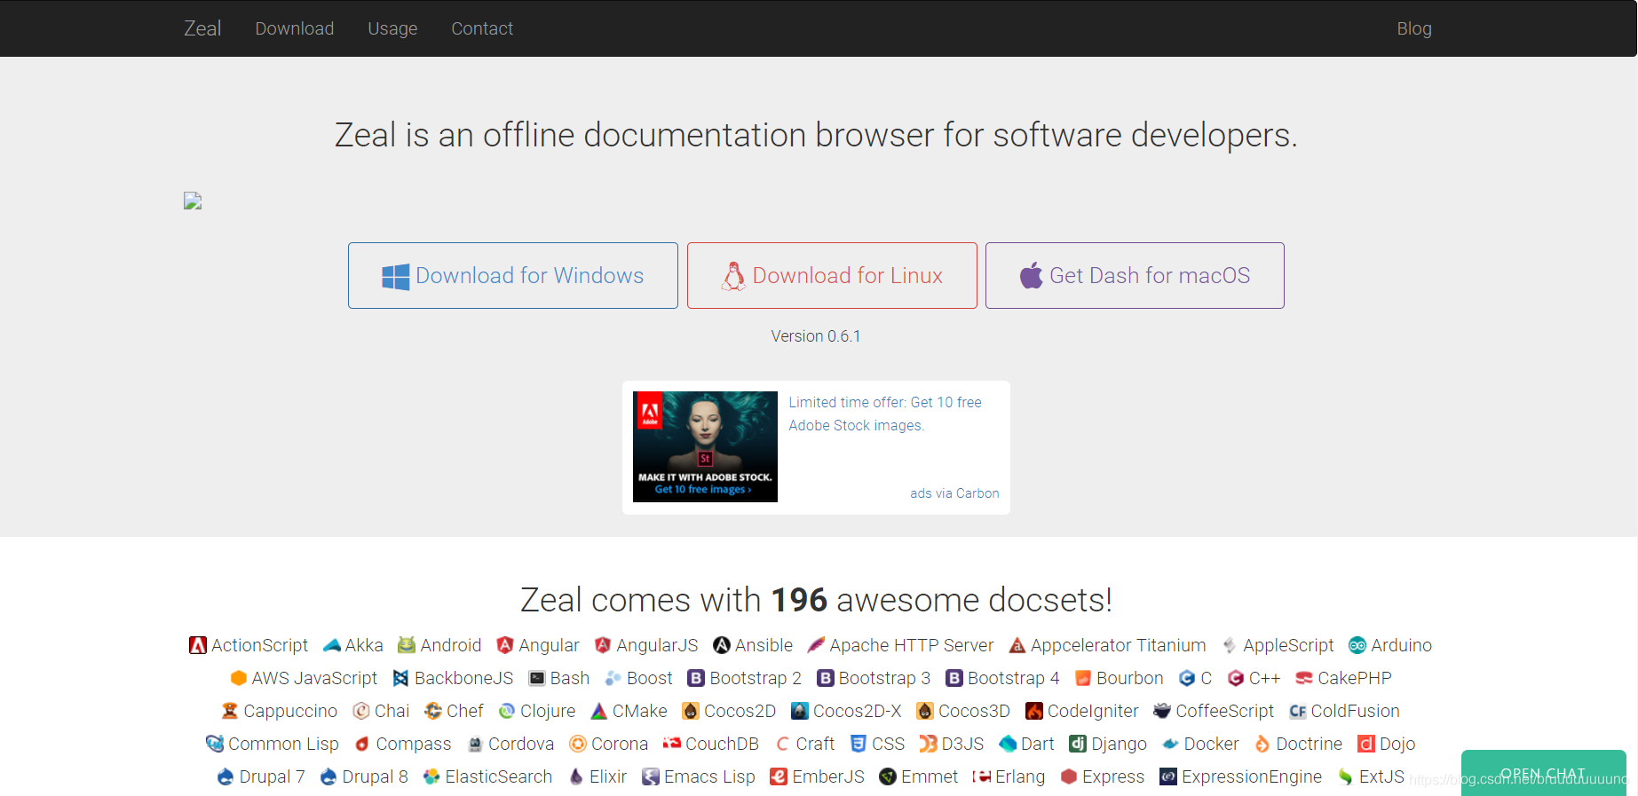The height and width of the screenshot is (796, 1638).
Task: Open the Adobe Stock offer link
Action: [885, 414]
